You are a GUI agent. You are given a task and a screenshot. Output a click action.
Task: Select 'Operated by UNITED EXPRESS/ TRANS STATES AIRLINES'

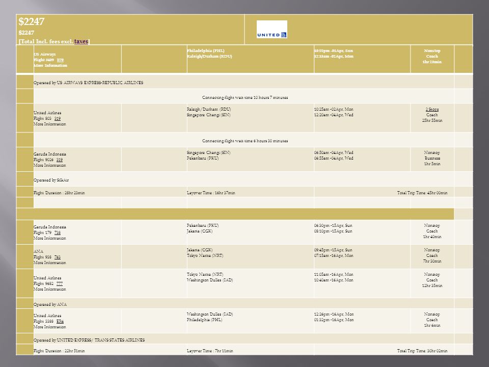coord(89,340)
